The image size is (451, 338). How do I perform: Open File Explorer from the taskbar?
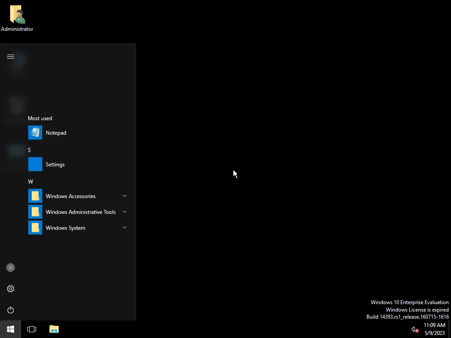[x=54, y=329]
